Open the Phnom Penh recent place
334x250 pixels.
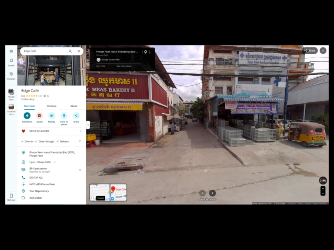point(11,95)
